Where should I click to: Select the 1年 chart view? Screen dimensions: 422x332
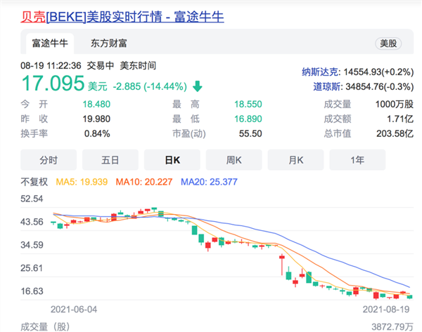357,160
